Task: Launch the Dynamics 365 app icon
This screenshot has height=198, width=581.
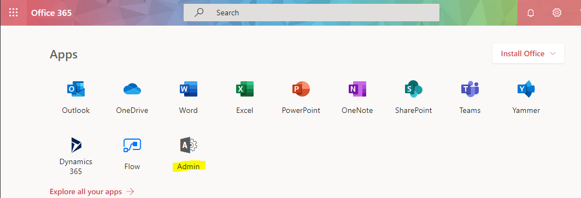Action: (76, 145)
